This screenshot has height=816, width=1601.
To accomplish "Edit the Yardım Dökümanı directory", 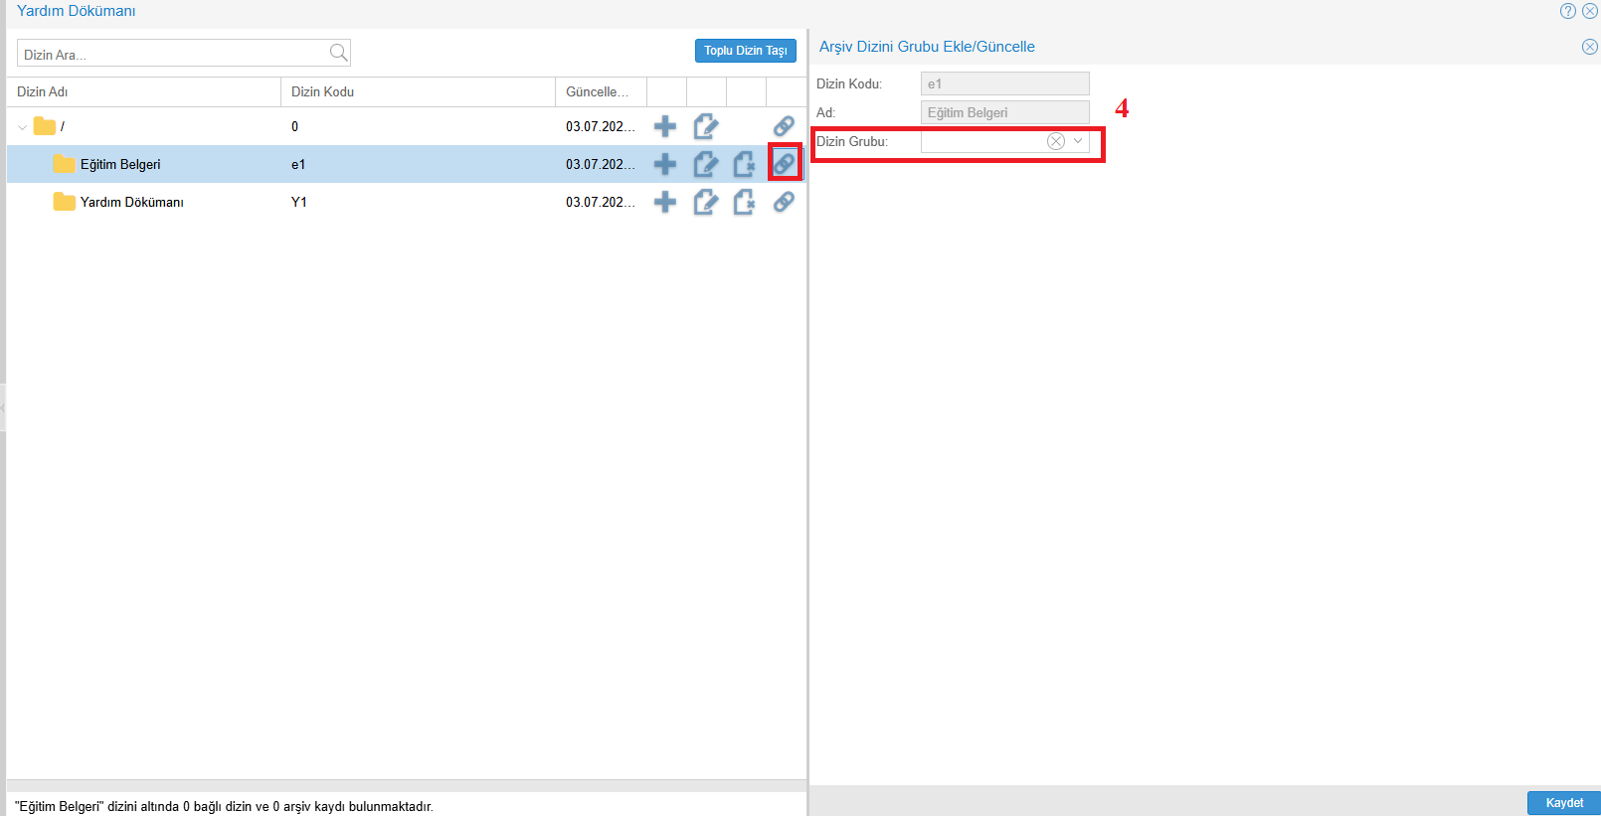I will pos(705,202).
